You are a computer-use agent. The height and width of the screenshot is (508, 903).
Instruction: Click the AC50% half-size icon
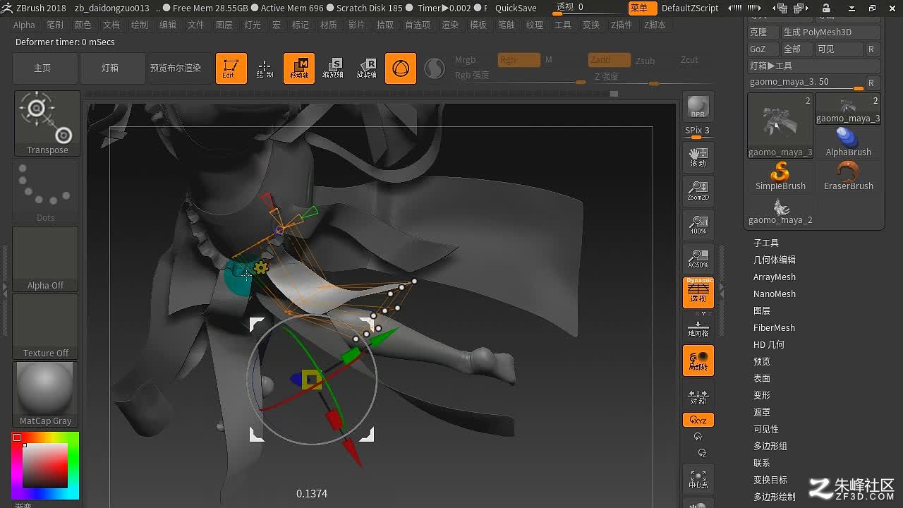(x=698, y=258)
